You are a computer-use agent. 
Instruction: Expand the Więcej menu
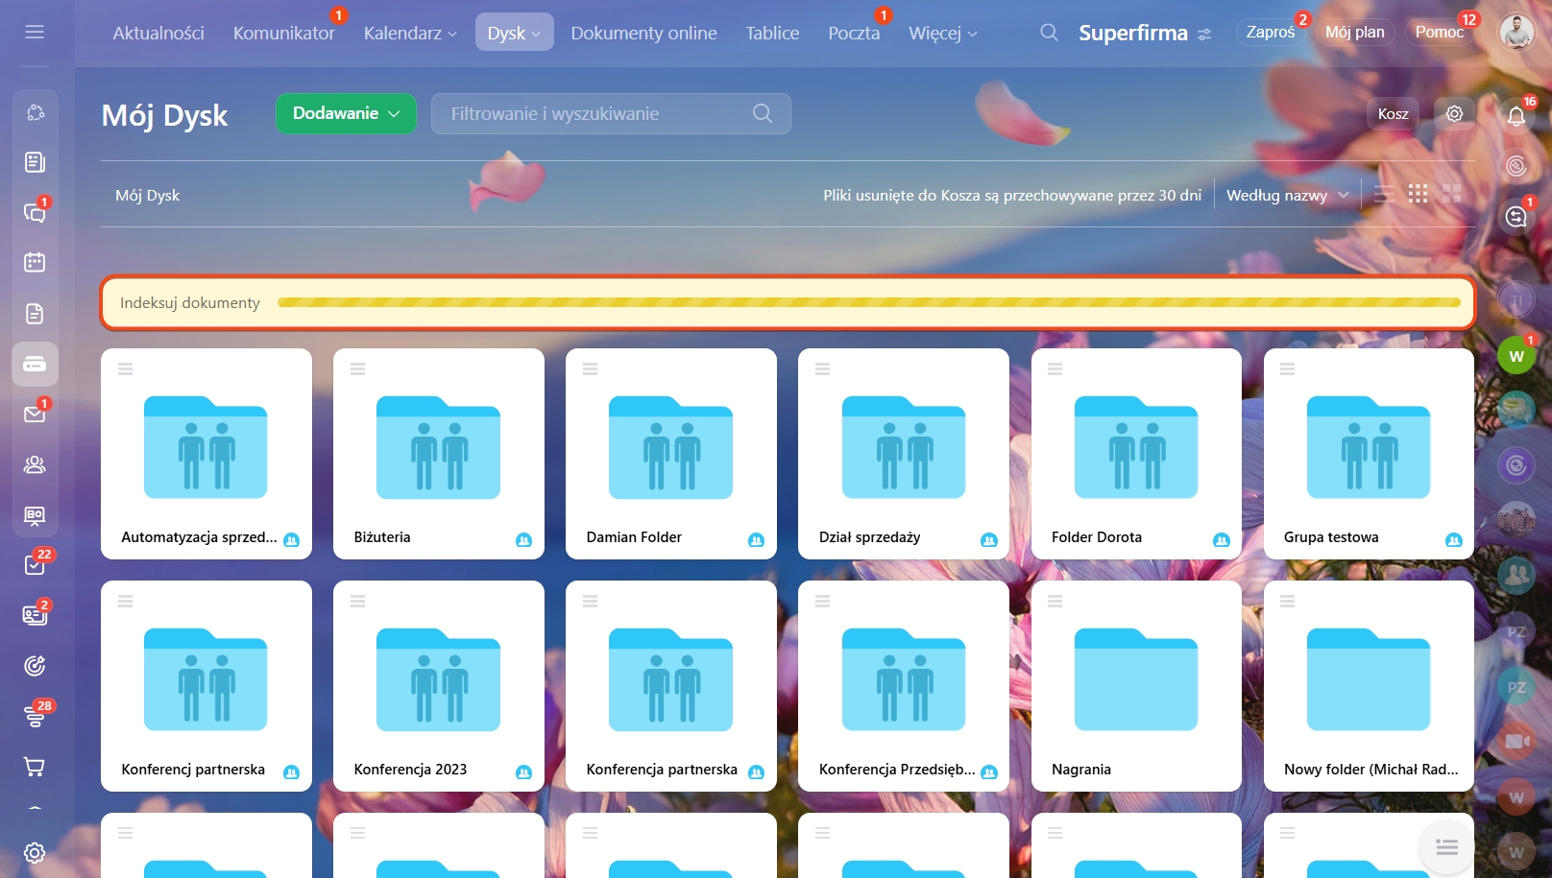point(943,33)
